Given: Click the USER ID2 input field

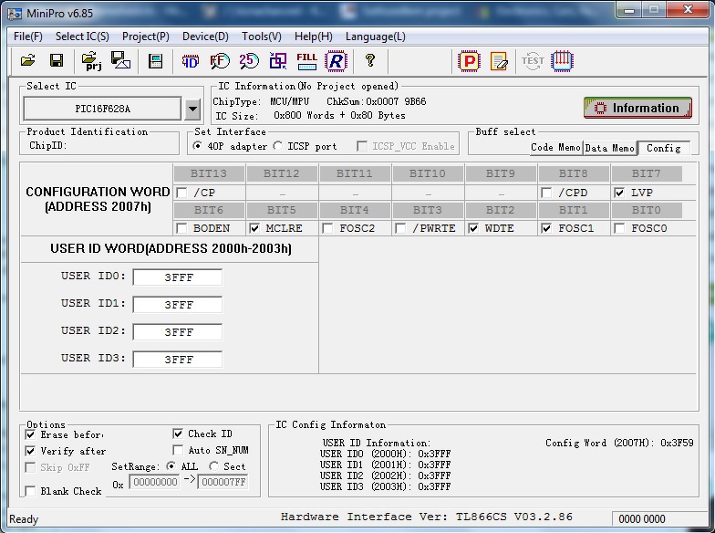Looking at the screenshot, I should (x=177, y=332).
